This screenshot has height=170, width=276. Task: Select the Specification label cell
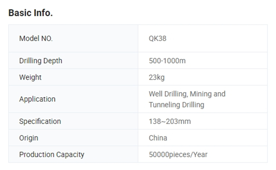(x=73, y=121)
